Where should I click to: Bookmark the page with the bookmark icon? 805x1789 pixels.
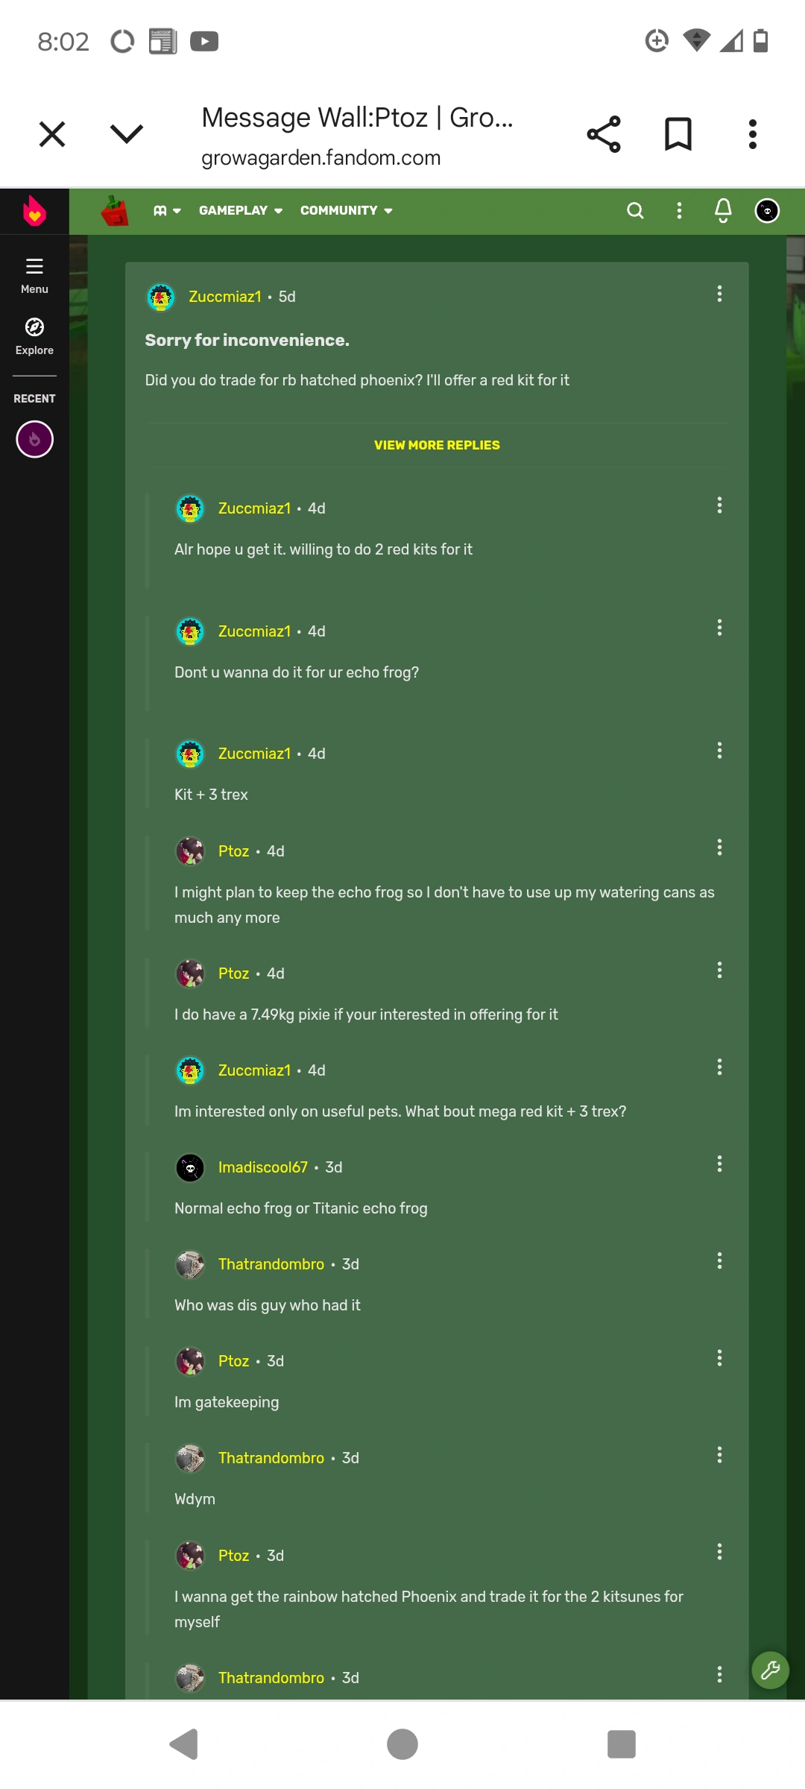click(x=678, y=133)
